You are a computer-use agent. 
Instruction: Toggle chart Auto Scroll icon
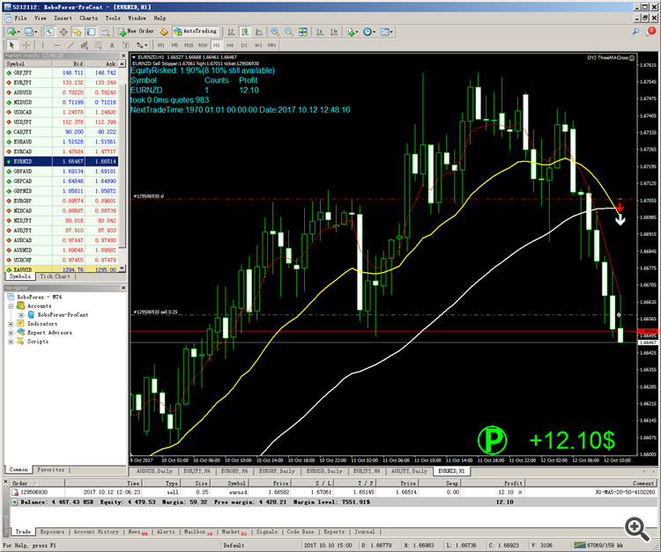pos(320,32)
